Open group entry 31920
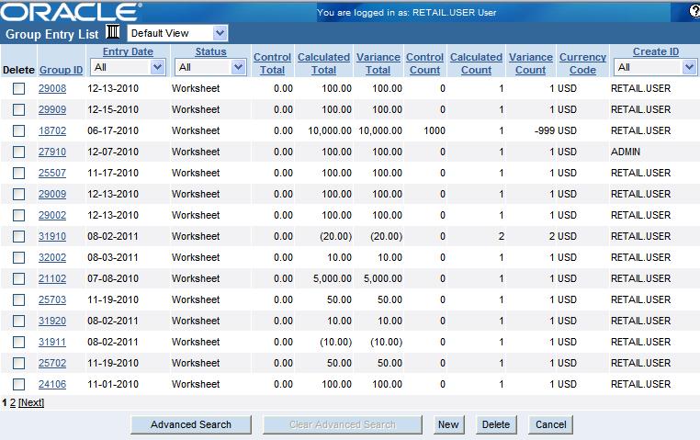700x440 pixels. click(52, 321)
